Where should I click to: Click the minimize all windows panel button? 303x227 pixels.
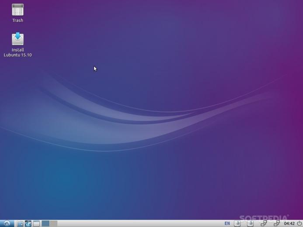click(x=36, y=224)
